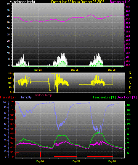The width and height of the screenshot is (138, 165).
Task: Click the wind direction label S
Action: 130,83
